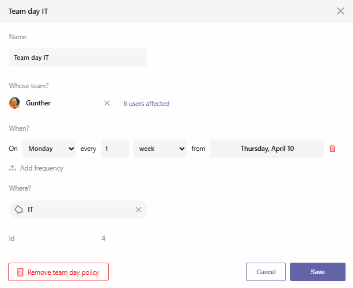Select the Gunther name in team field
The image size is (353, 288).
point(38,103)
